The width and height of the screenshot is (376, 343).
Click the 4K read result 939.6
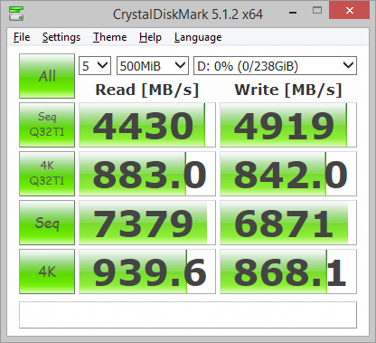147,272
